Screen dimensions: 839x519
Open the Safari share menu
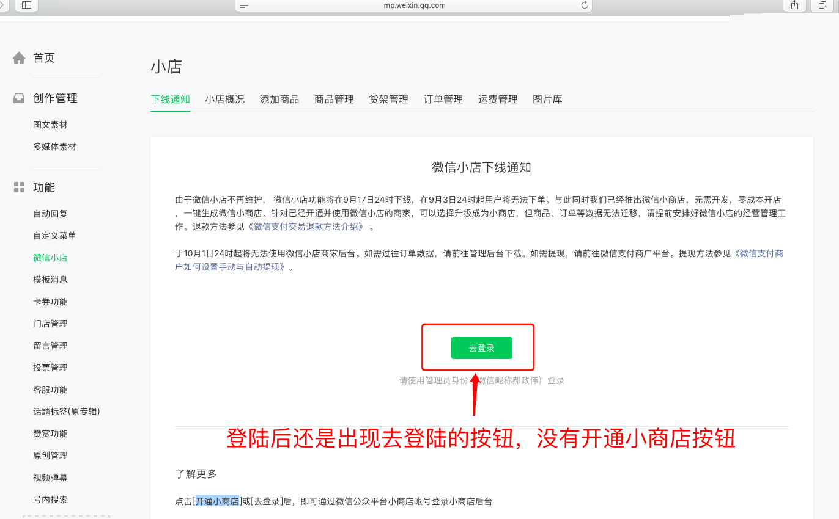pyautogui.click(x=795, y=5)
